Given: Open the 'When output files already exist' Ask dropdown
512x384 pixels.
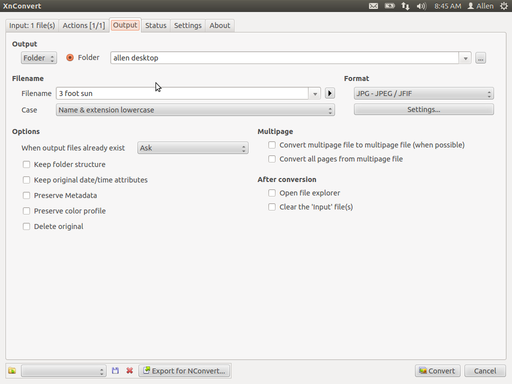Looking at the screenshot, I should click(192, 148).
